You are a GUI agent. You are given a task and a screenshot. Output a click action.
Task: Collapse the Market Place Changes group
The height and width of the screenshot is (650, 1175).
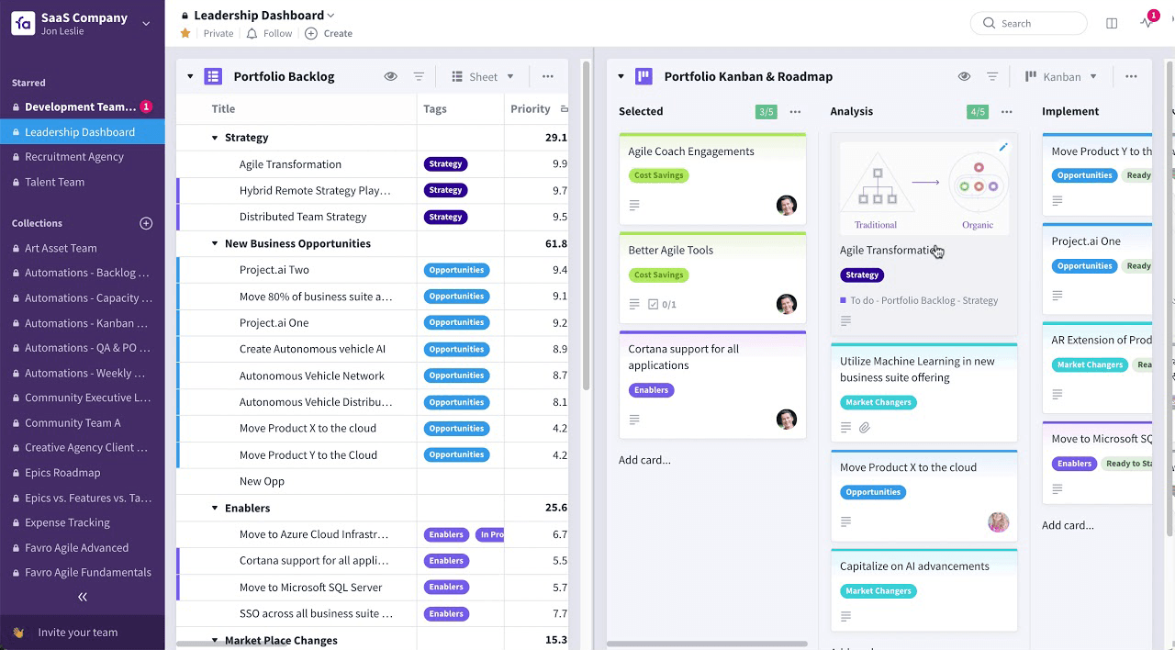point(215,641)
